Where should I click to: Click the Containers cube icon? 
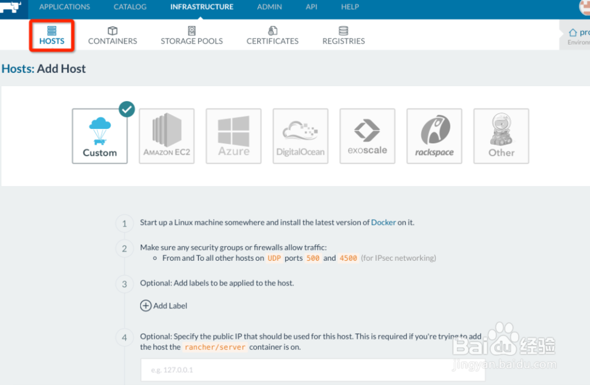click(x=113, y=31)
